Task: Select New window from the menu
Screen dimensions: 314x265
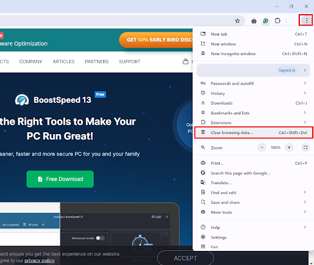Action: click(x=253, y=44)
